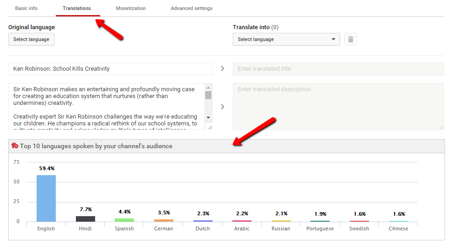Click the original title input field
This screenshot has width=450, height=244.
pyautogui.click(x=110, y=69)
